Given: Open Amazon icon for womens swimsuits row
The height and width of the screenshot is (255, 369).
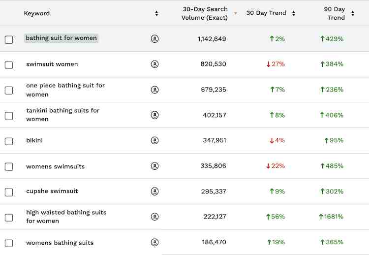Looking at the screenshot, I should [154, 166].
